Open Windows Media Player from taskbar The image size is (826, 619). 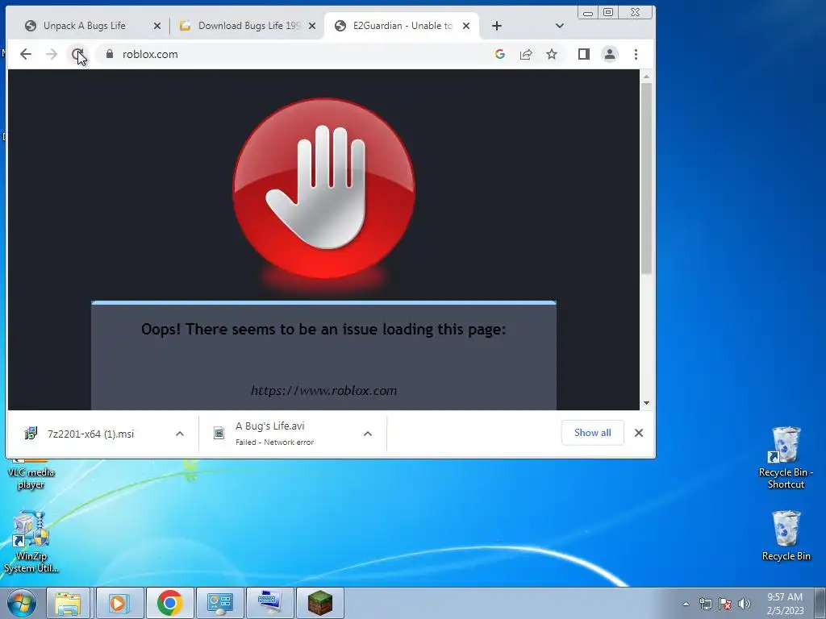click(119, 603)
